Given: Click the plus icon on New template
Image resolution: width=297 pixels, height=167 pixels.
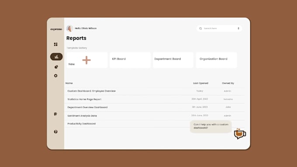Looking at the screenshot, I should [x=86, y=60].
